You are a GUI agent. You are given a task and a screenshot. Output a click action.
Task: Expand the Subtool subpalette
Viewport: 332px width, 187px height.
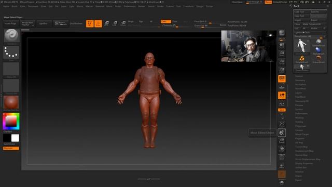point(299,76)
